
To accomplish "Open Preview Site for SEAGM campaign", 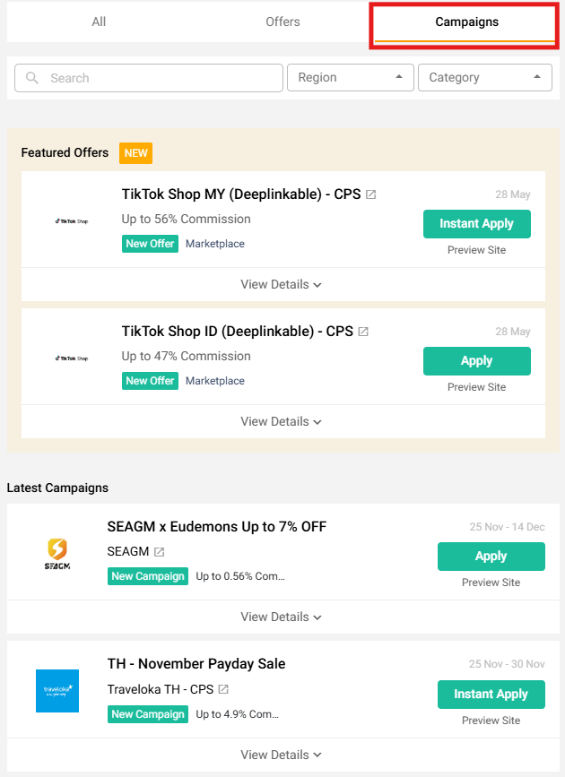I will pyautogui.click(x=491, y=583).
